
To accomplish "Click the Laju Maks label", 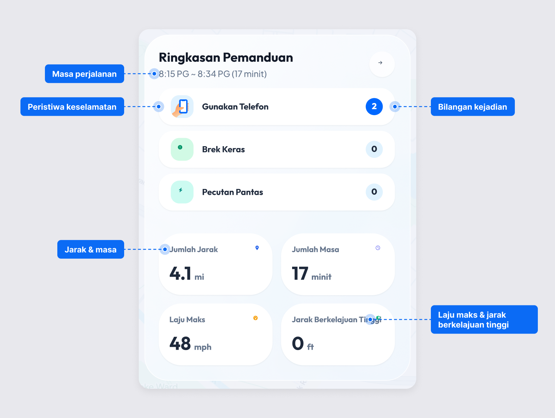I will 187,320.
